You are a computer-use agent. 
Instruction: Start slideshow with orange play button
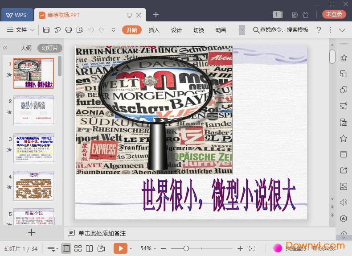(x=120, y=248)
